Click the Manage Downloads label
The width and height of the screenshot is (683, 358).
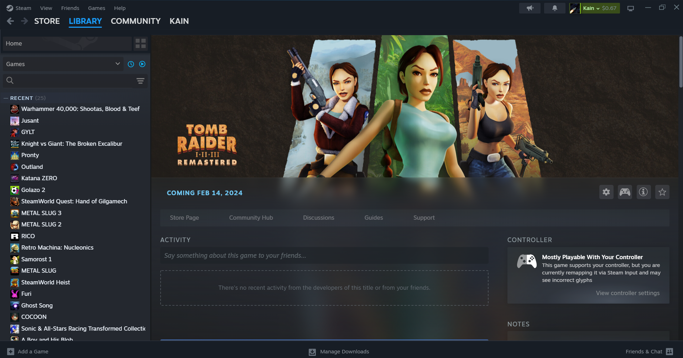click(344, 352)
